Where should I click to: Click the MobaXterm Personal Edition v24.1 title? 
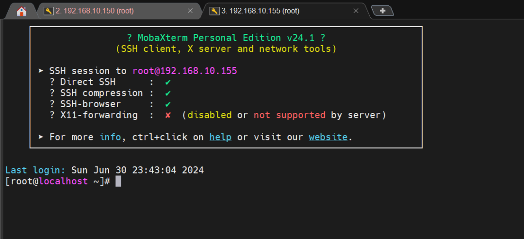(226, 38)
